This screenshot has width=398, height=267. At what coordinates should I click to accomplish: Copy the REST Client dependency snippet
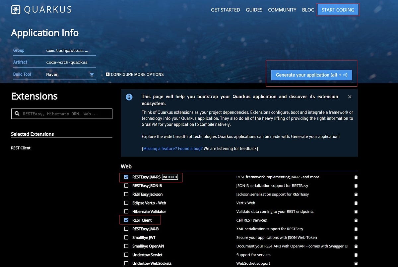click(356, 220)
